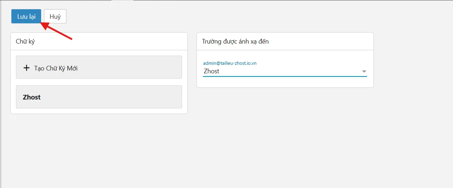Click the blue underline of the Zhost field
Viewport: 453px width, 188px height.
(284, 76)
